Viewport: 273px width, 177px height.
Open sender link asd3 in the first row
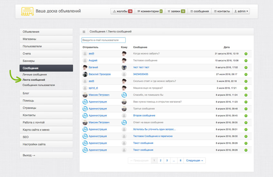coord(92,54)
